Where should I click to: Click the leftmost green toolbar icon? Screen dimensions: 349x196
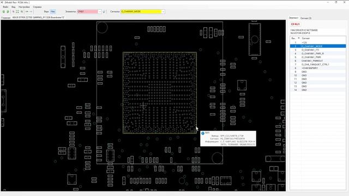pyautogui.click(x=4, y=11)
